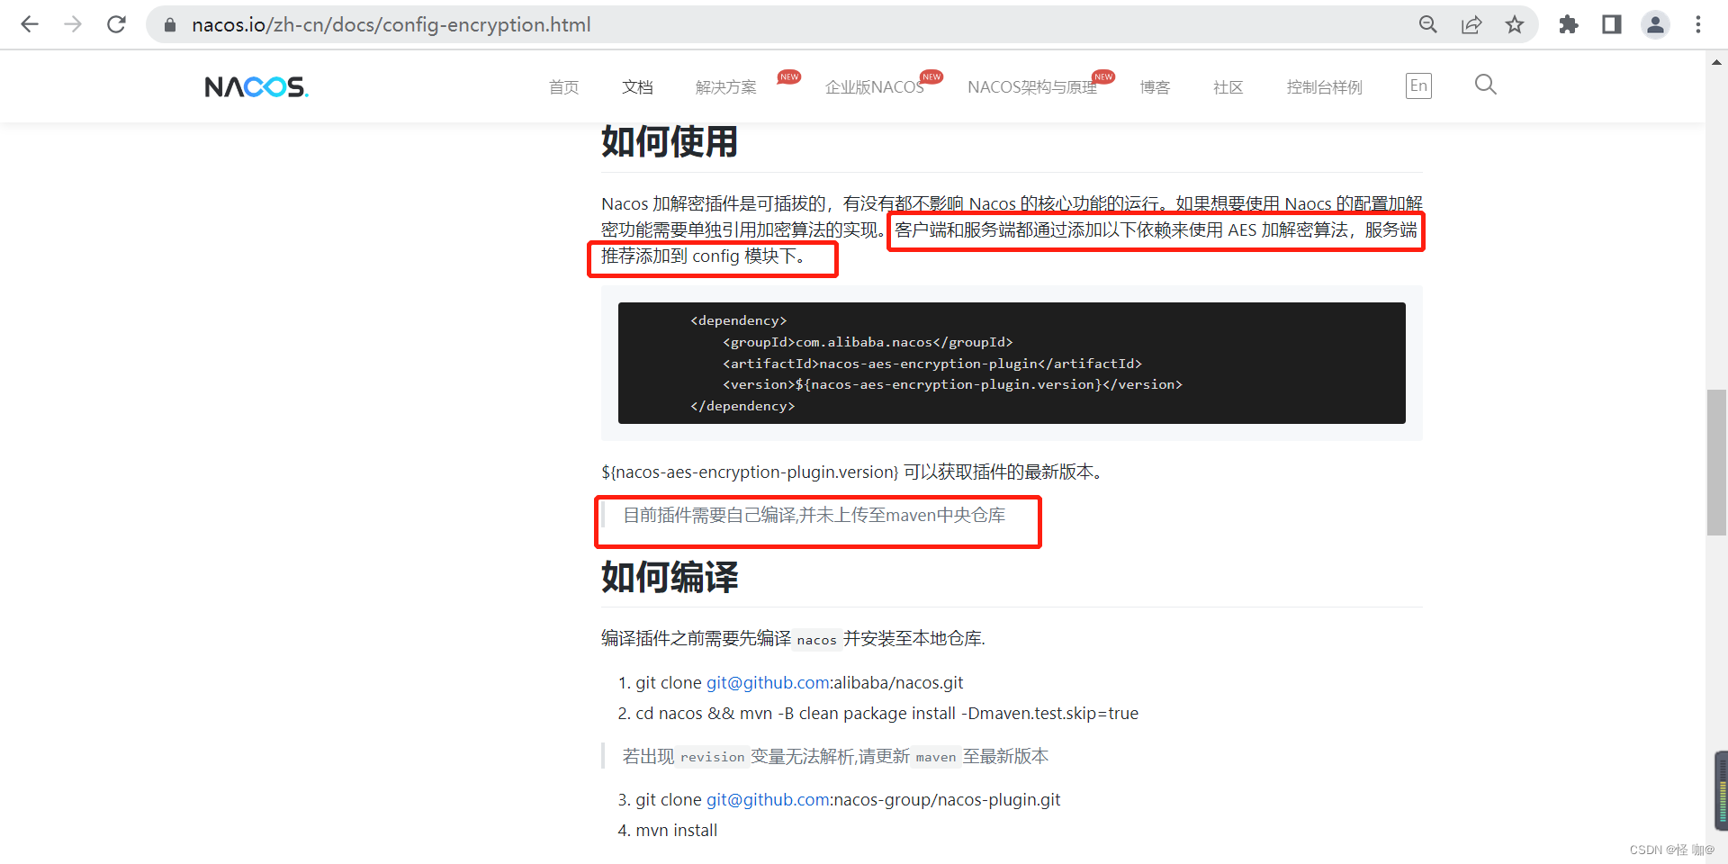Open the Extensions puzzle icon
1728x864 pixels.
1569,24
